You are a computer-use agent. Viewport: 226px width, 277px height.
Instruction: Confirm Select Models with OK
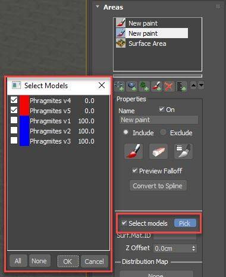tap(68, 262)
